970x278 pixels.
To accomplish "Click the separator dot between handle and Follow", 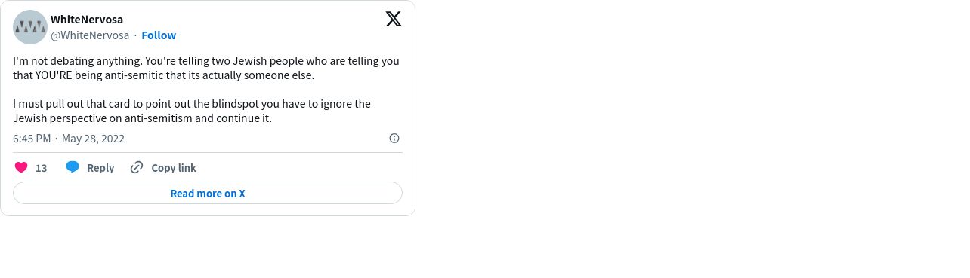I will 136,35.
